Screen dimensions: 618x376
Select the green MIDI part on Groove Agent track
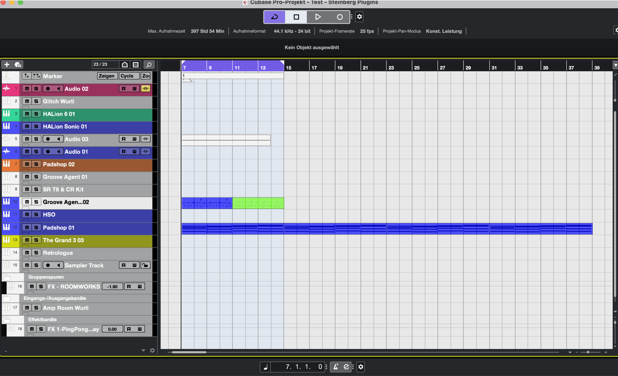click(258, 203)
